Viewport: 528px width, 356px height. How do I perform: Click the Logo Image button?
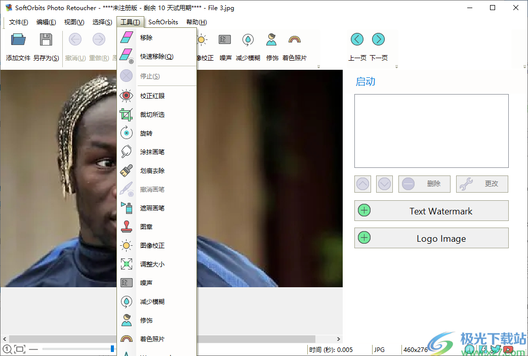point(431,238)
